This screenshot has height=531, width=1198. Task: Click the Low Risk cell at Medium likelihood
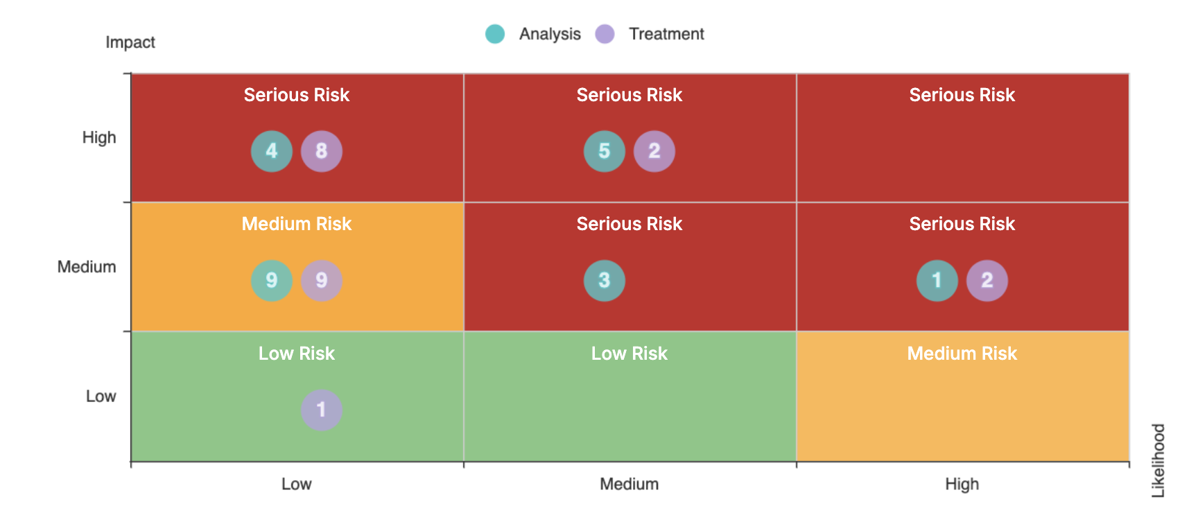point(630,409)
